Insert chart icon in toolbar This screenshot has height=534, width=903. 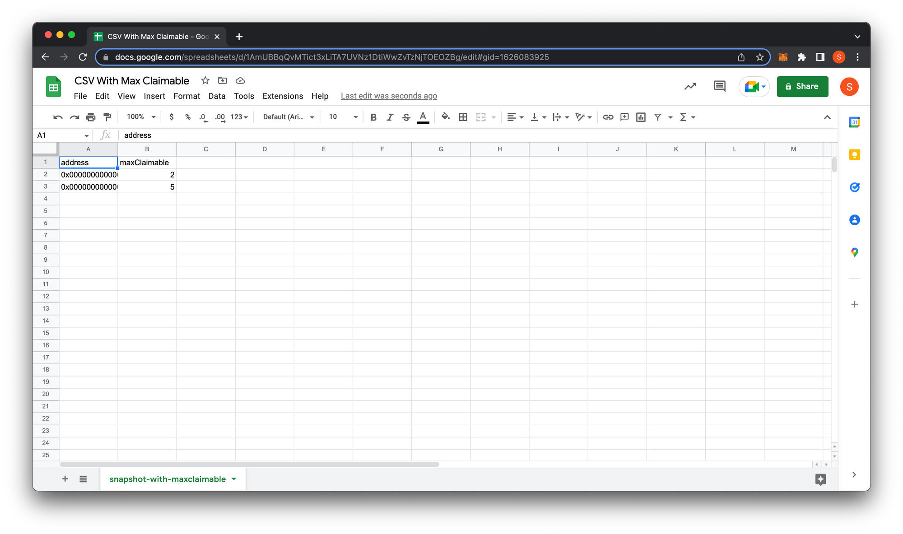click(x=641, y=117)
